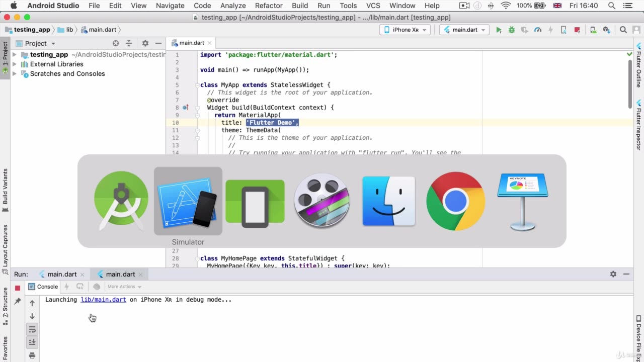
Task: Toggle soft-wrap in console gutter
Action: (x=32, y=329)
